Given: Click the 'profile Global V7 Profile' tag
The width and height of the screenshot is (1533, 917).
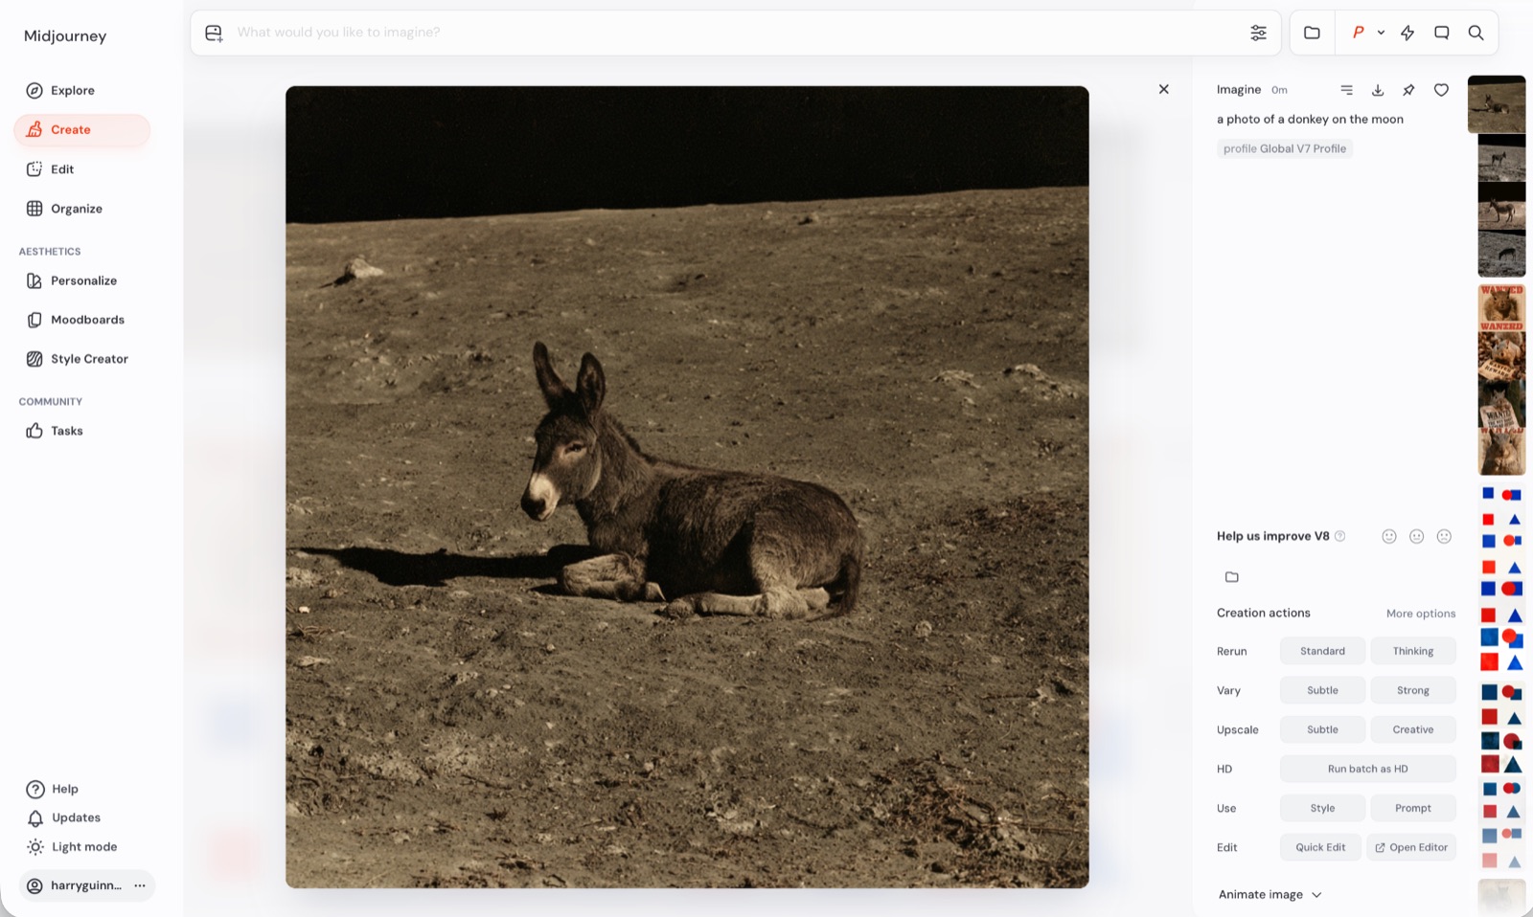Looking at the screenshot, I should (1284, 148).
